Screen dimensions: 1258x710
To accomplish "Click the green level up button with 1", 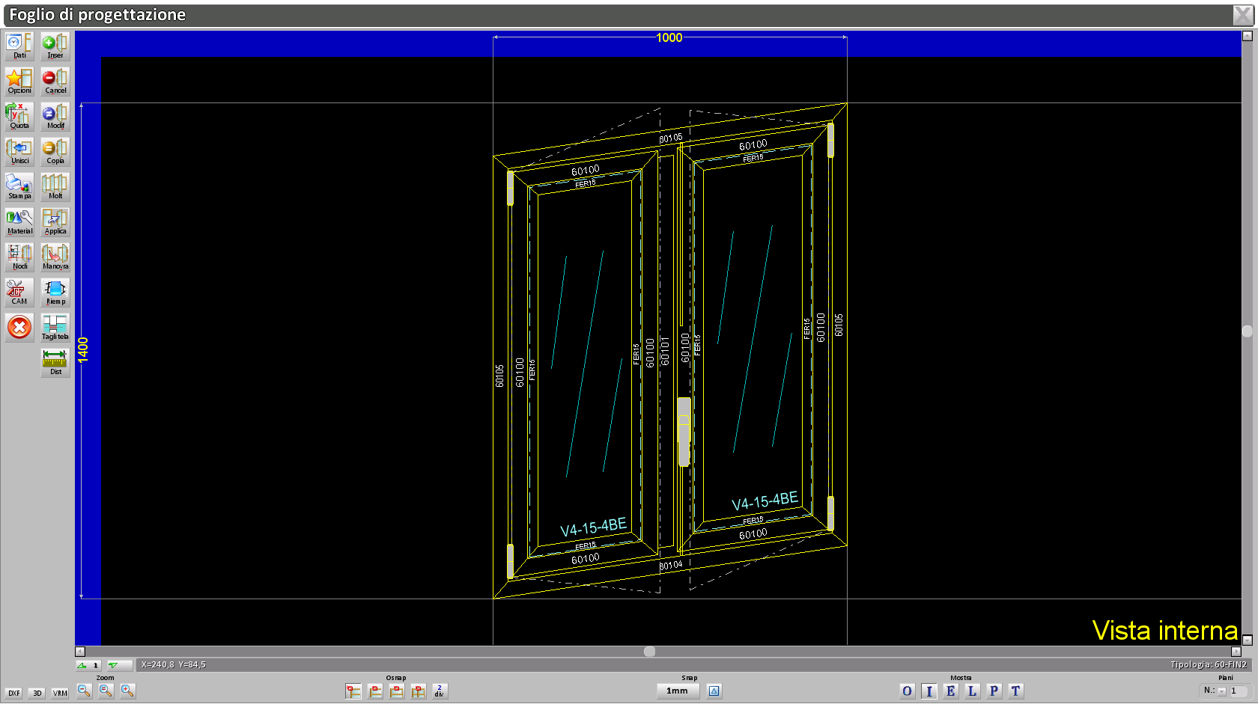I will coord(88,665).
